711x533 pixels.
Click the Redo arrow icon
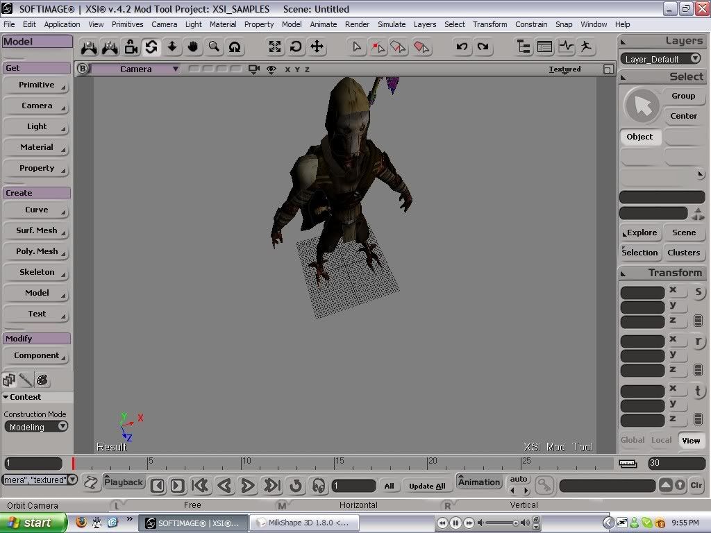tap(483, 46)
